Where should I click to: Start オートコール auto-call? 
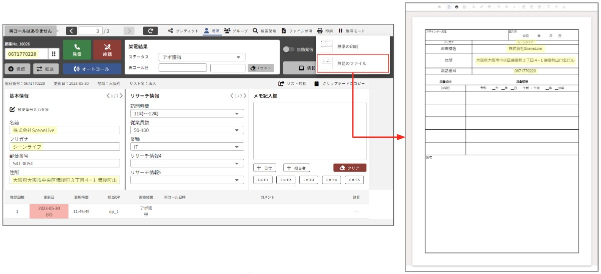point(92,68)
